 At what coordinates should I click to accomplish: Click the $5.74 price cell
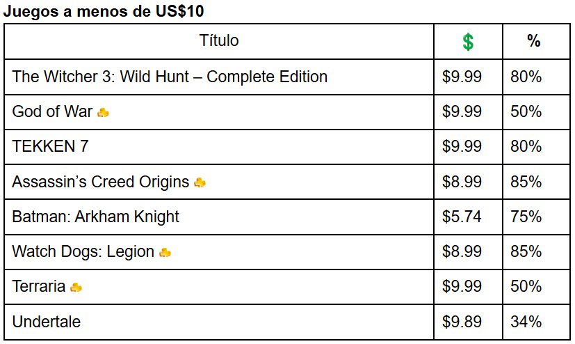tap(468, 217)
